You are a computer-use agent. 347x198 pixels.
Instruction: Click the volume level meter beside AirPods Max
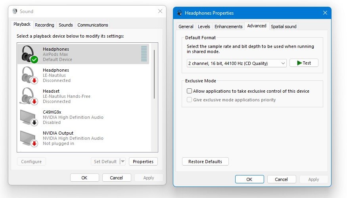(144, 54)
